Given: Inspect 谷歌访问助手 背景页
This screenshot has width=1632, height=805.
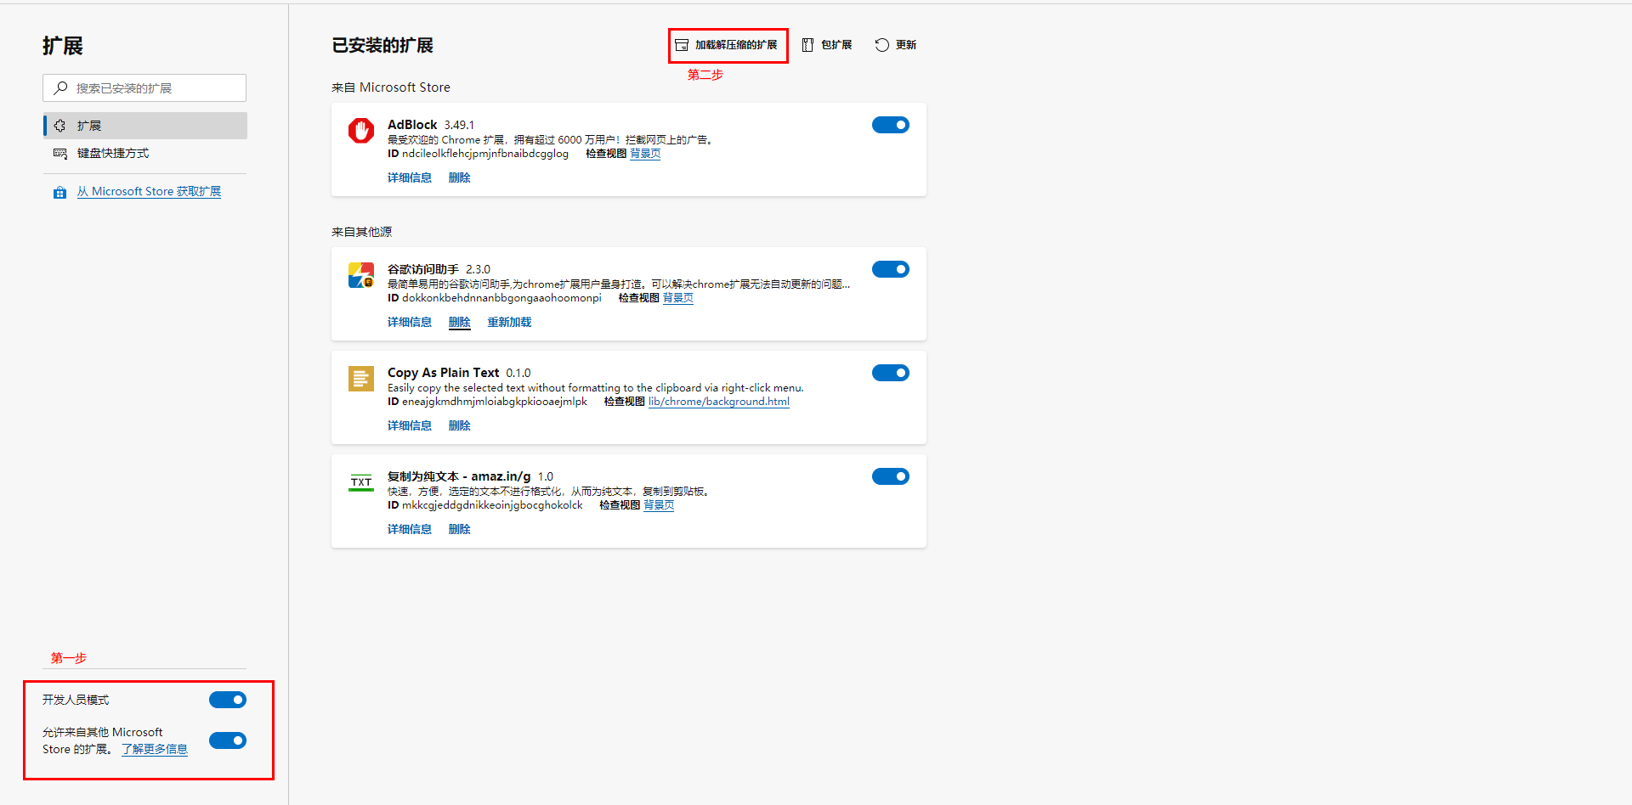Looking at the screenshot, I should point(678,298).
